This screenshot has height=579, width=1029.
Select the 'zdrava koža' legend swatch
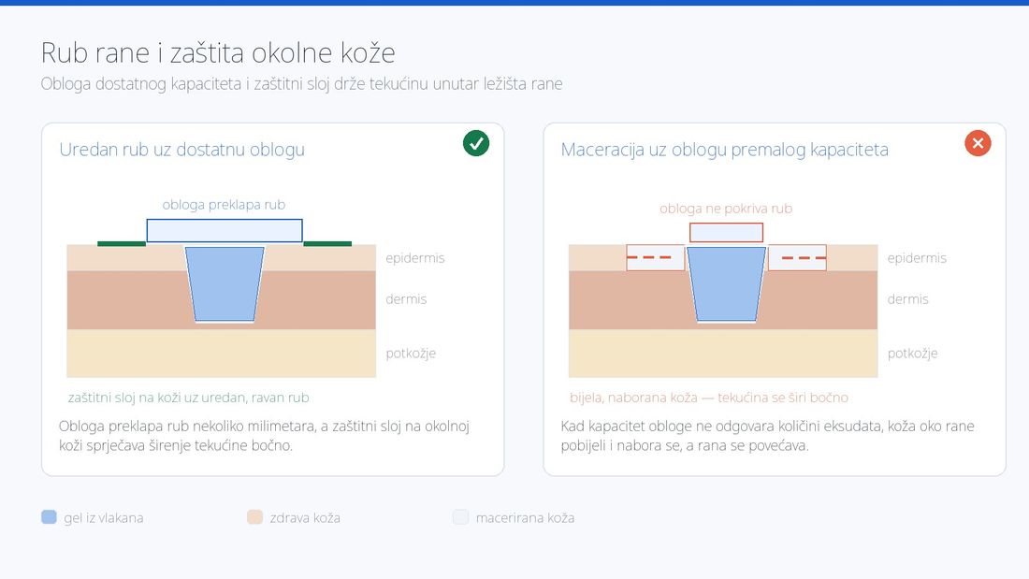click(254, 517)
